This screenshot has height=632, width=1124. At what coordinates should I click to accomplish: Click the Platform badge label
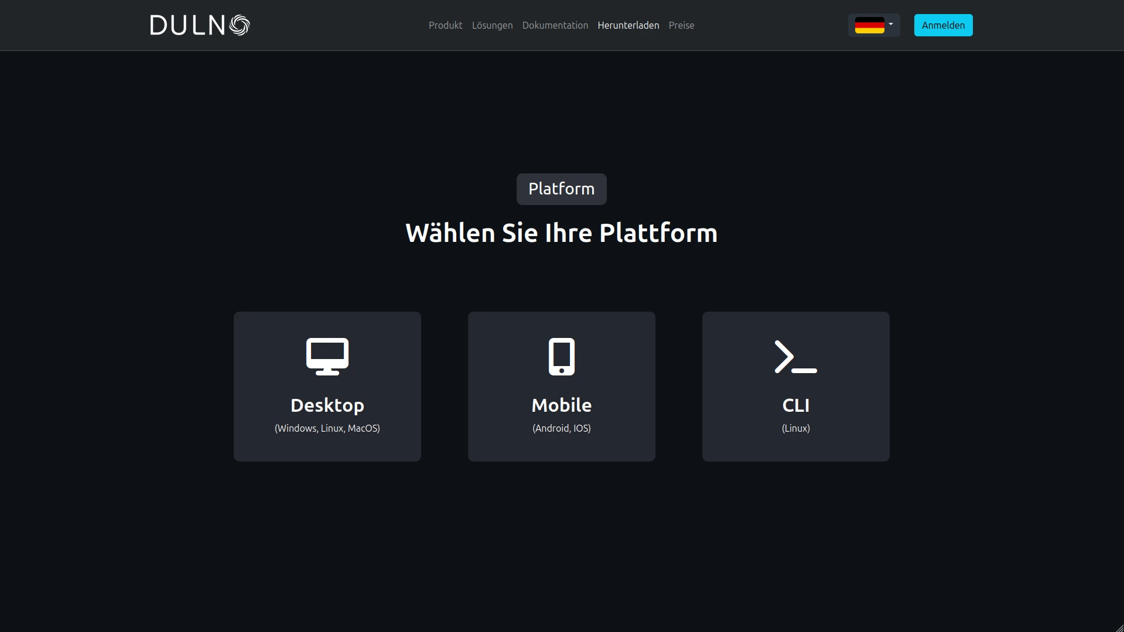coord(561,189)
